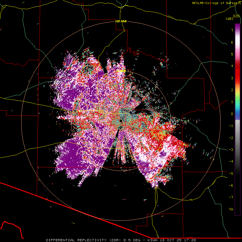Image resolution: width=242 pixels, height=242 pixels.
Task: Click the 3 value on the color scale
Action: (x=232, y=78)
